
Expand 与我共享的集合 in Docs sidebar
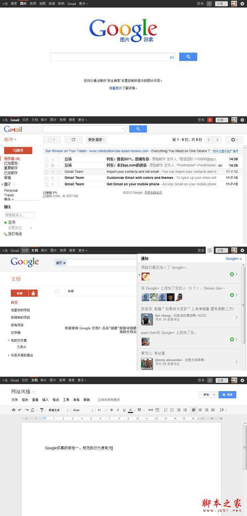pos(9,355)
